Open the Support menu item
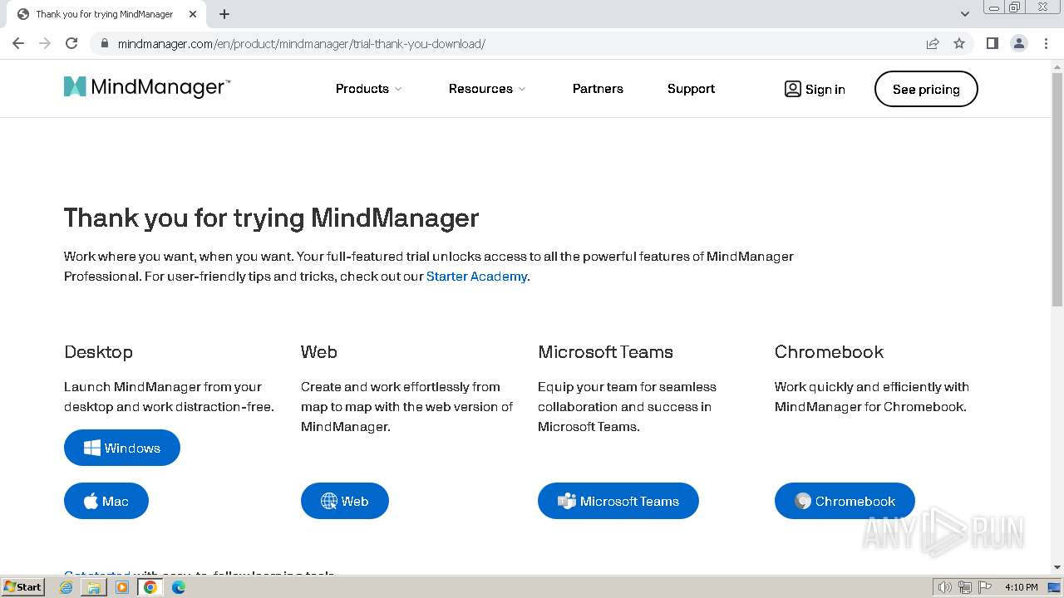The width and height of the screenshot is (1064, 598). [x=691, y=89]
